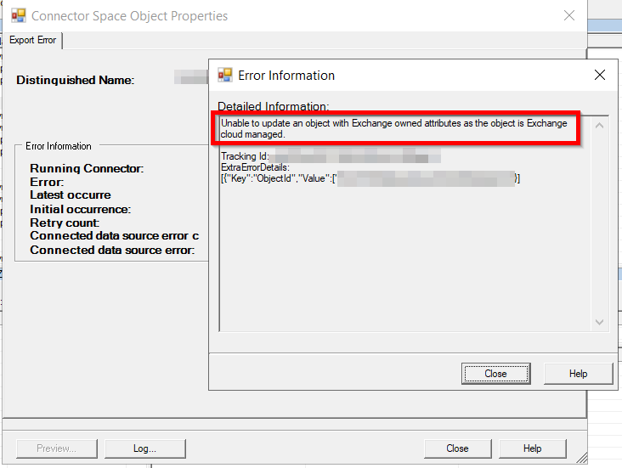Click the Connector Space Object Properties window icon
The width and height of the screenshot is (622, 468).
pyautogui.click(x=18, y=15)
